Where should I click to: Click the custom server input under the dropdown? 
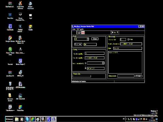[x=96, y=68]
